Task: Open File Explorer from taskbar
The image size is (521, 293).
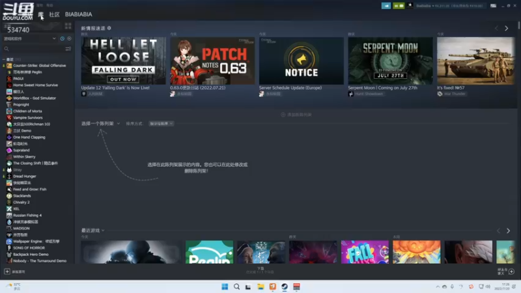Action: (260, 286)
